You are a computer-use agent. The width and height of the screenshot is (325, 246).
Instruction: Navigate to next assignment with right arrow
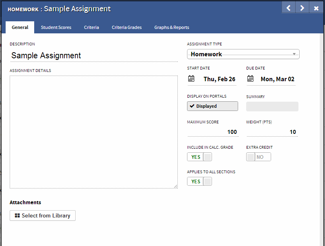point(302,7)
